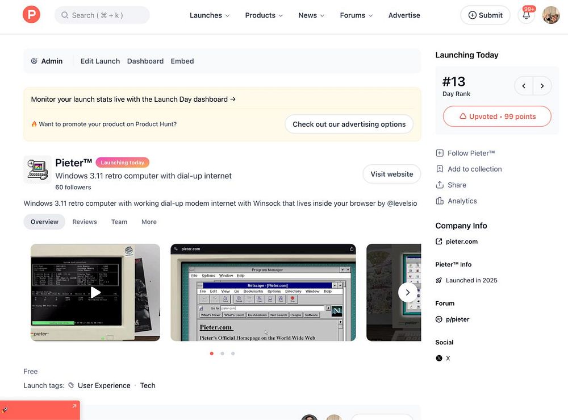Open the pieter.com company link
This screenshot has height=420, width=568.
tap(457, 242)
